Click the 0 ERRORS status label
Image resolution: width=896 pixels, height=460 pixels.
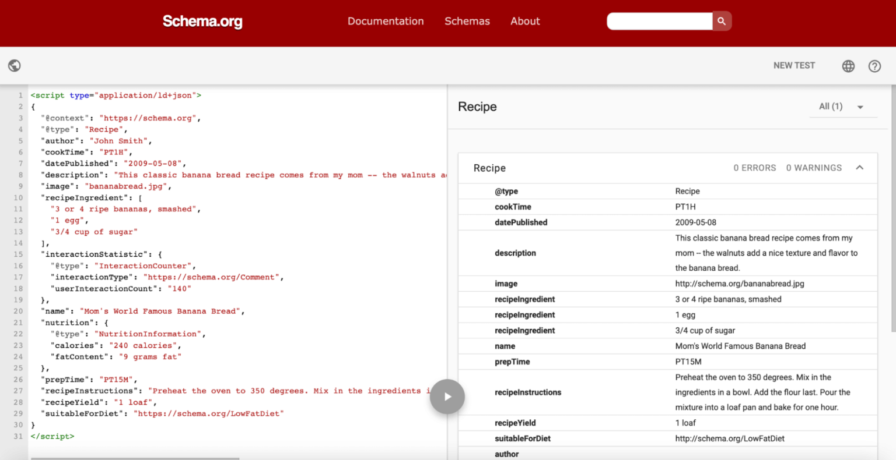coord(754,168)
